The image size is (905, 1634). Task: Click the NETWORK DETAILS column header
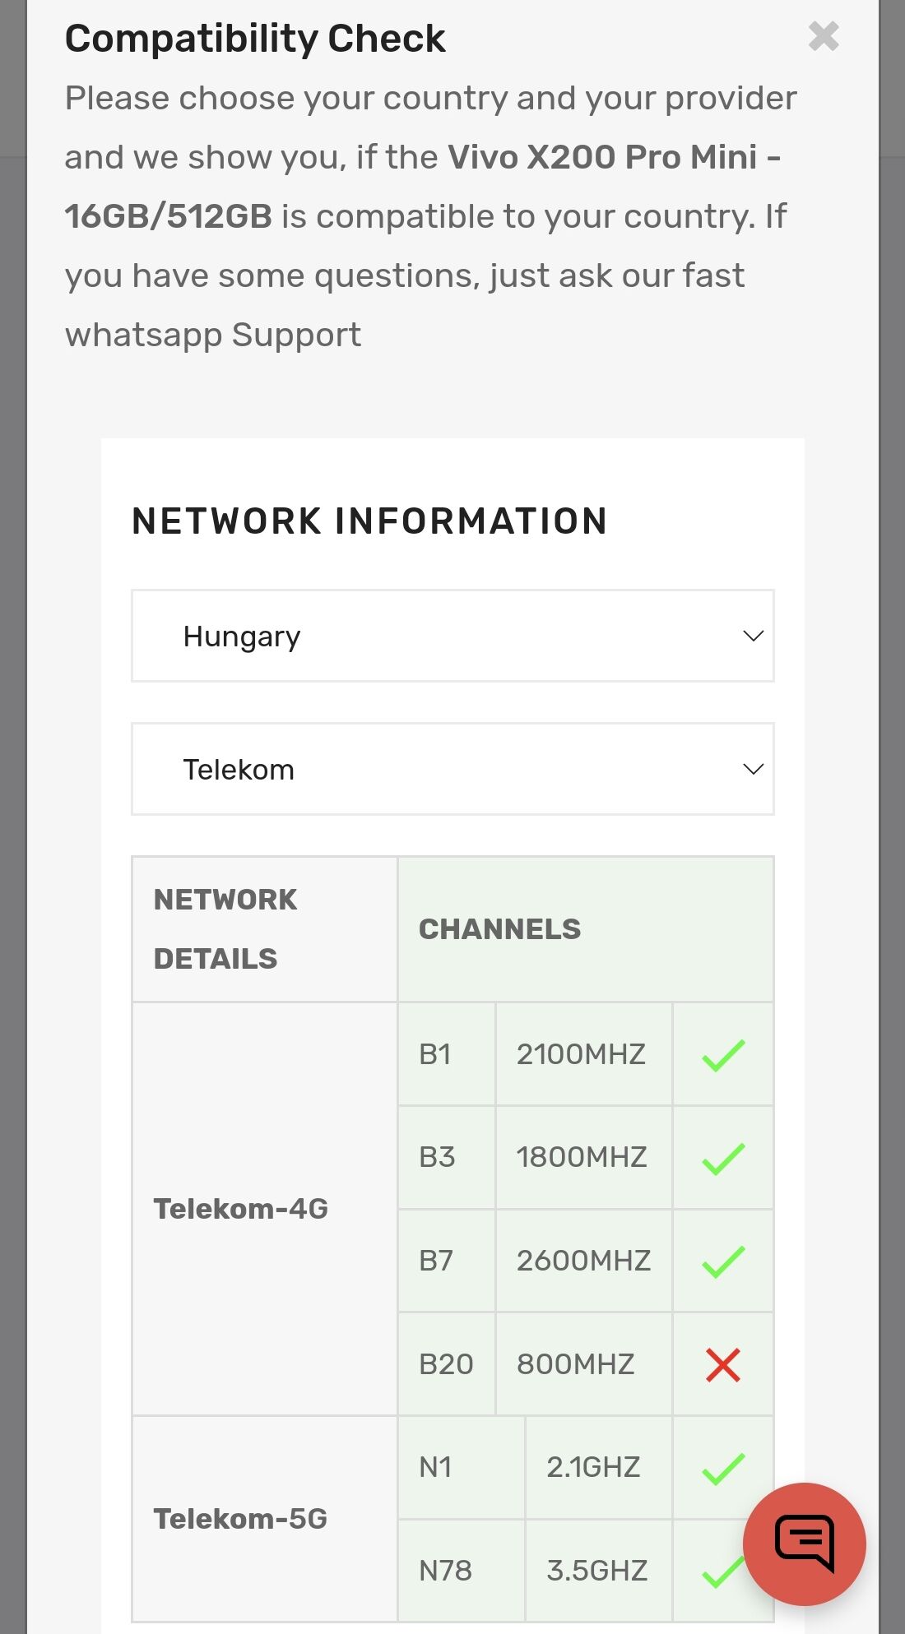pyautogui.click(x=225, y=929)
